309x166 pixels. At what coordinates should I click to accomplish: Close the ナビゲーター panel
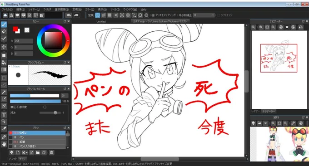pos(307,21)
